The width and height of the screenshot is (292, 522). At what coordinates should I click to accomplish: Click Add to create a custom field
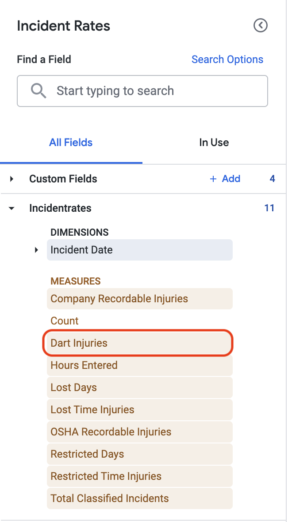coord(231,179)
